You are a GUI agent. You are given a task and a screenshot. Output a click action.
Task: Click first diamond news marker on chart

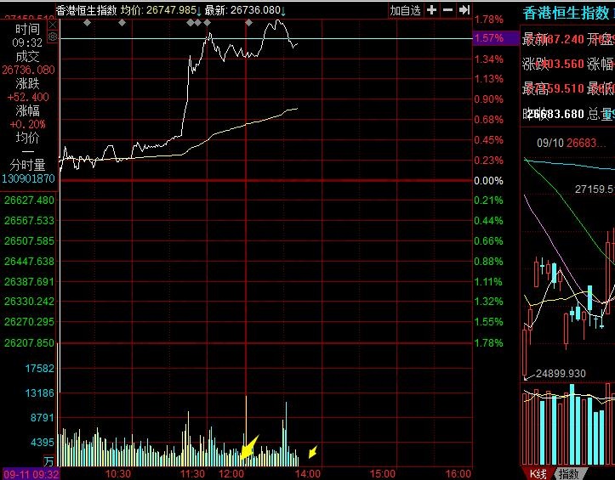[87, 22]
